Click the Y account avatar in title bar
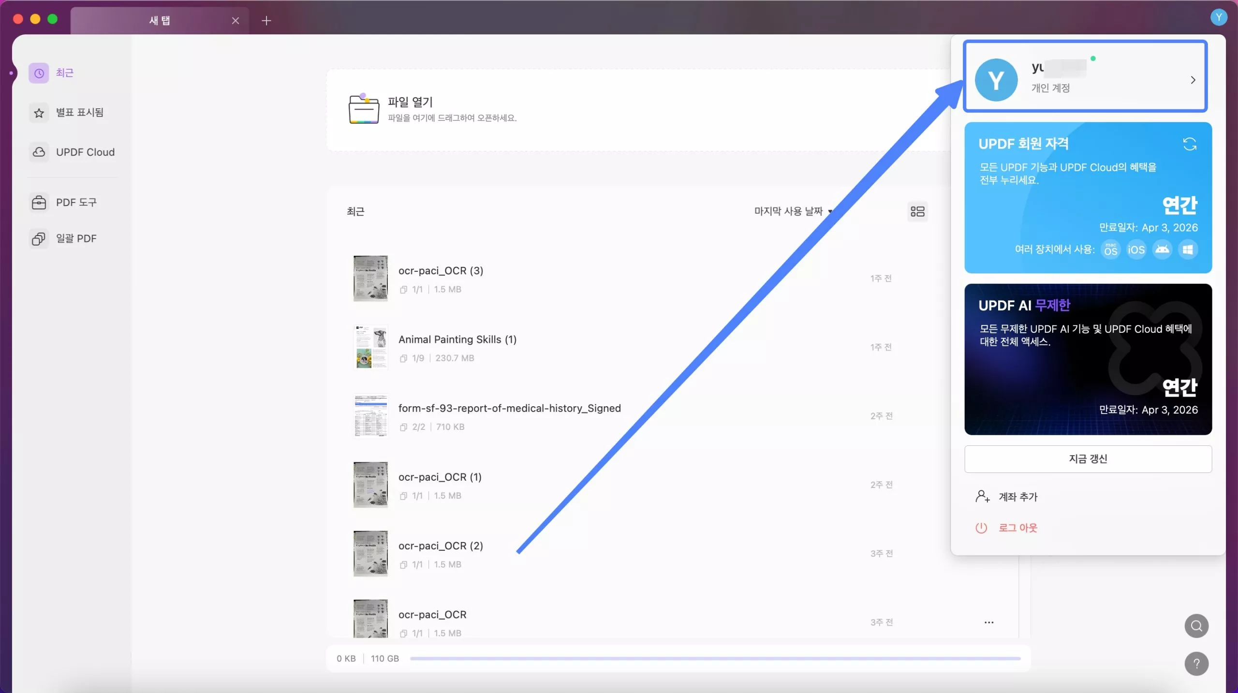1238x693 pixels. [x=1219, y=18]
